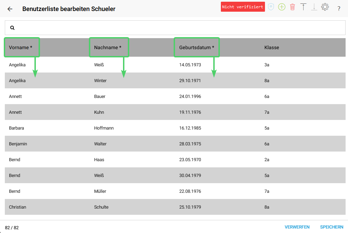Click the red trash delete icon

pyautogui.click(x=293, y=7)
